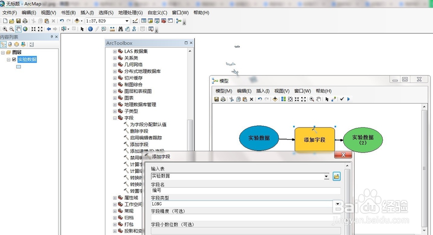Expand the 属性域 toolset

115,198
